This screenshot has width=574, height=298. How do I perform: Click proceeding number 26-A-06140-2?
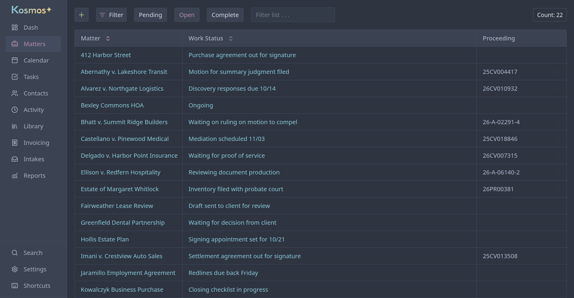pyautogui.click(x=501, y=172)
